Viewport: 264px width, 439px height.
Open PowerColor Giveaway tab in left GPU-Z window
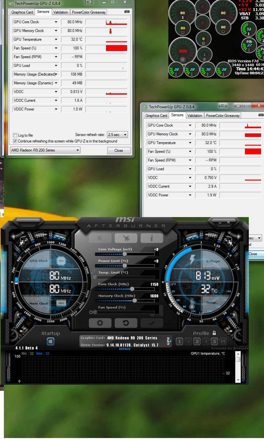click(89, 12)
